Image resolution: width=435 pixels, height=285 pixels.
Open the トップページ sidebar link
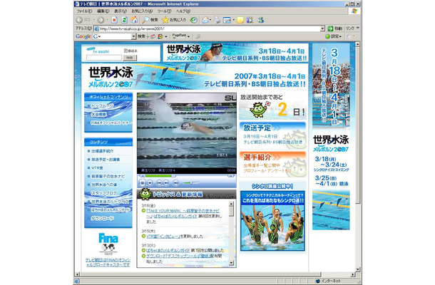103,106
